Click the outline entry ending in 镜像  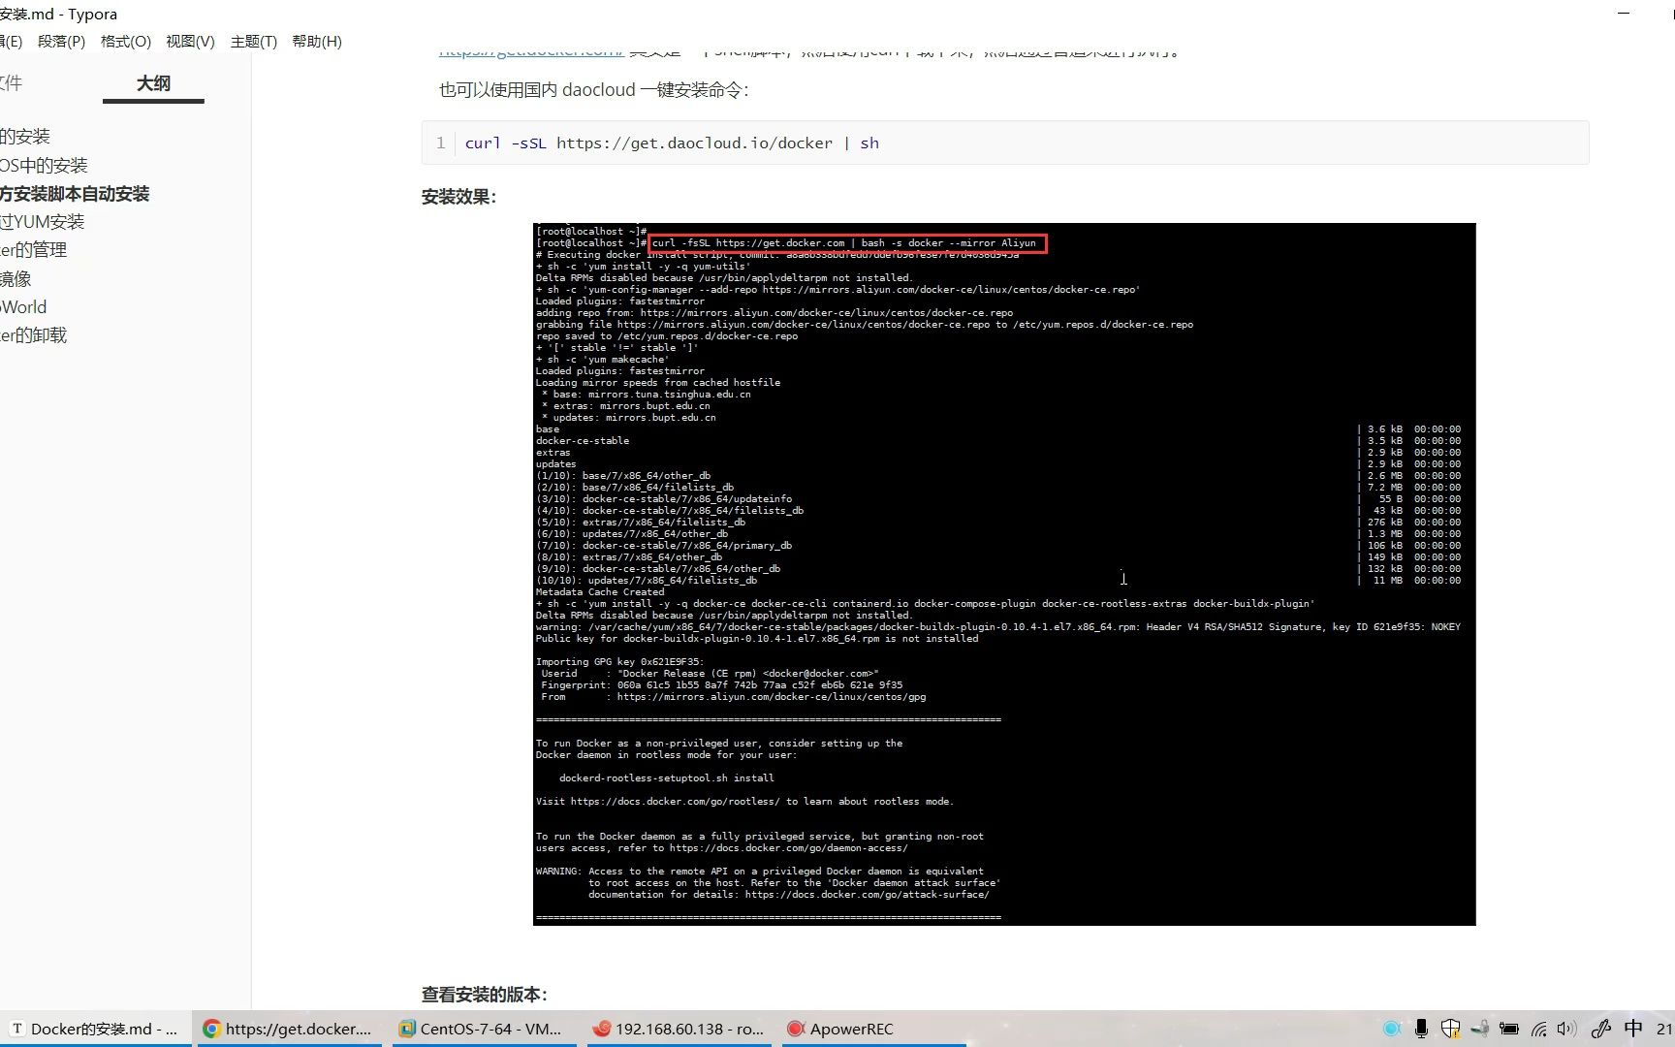point(16,279)
